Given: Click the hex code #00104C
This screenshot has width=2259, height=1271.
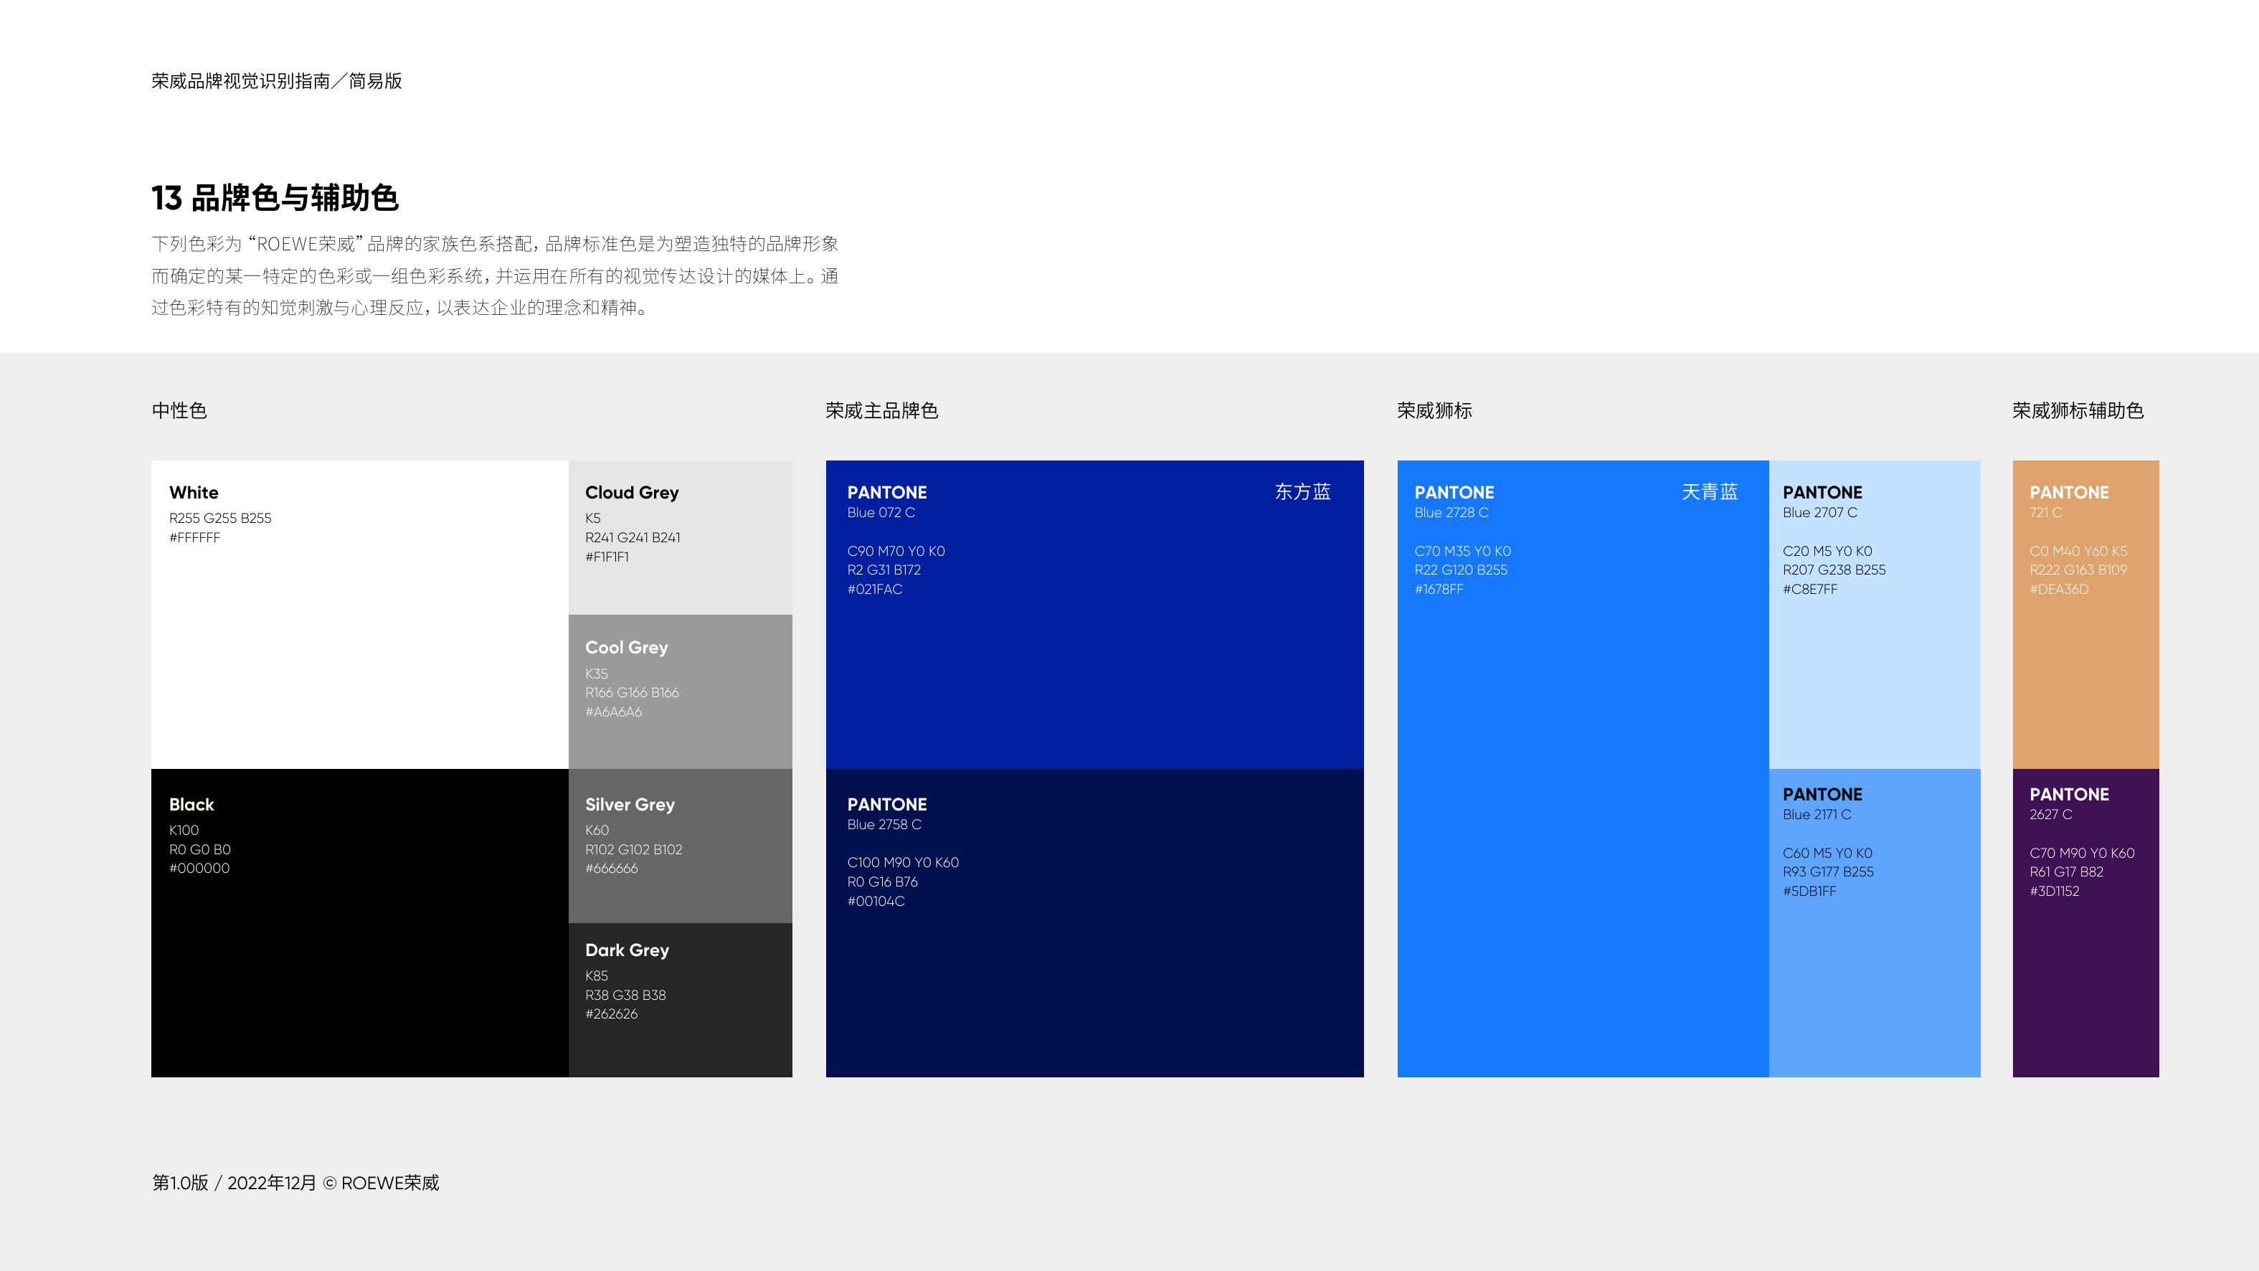Looking at the screenshot, I should [875, 901].
